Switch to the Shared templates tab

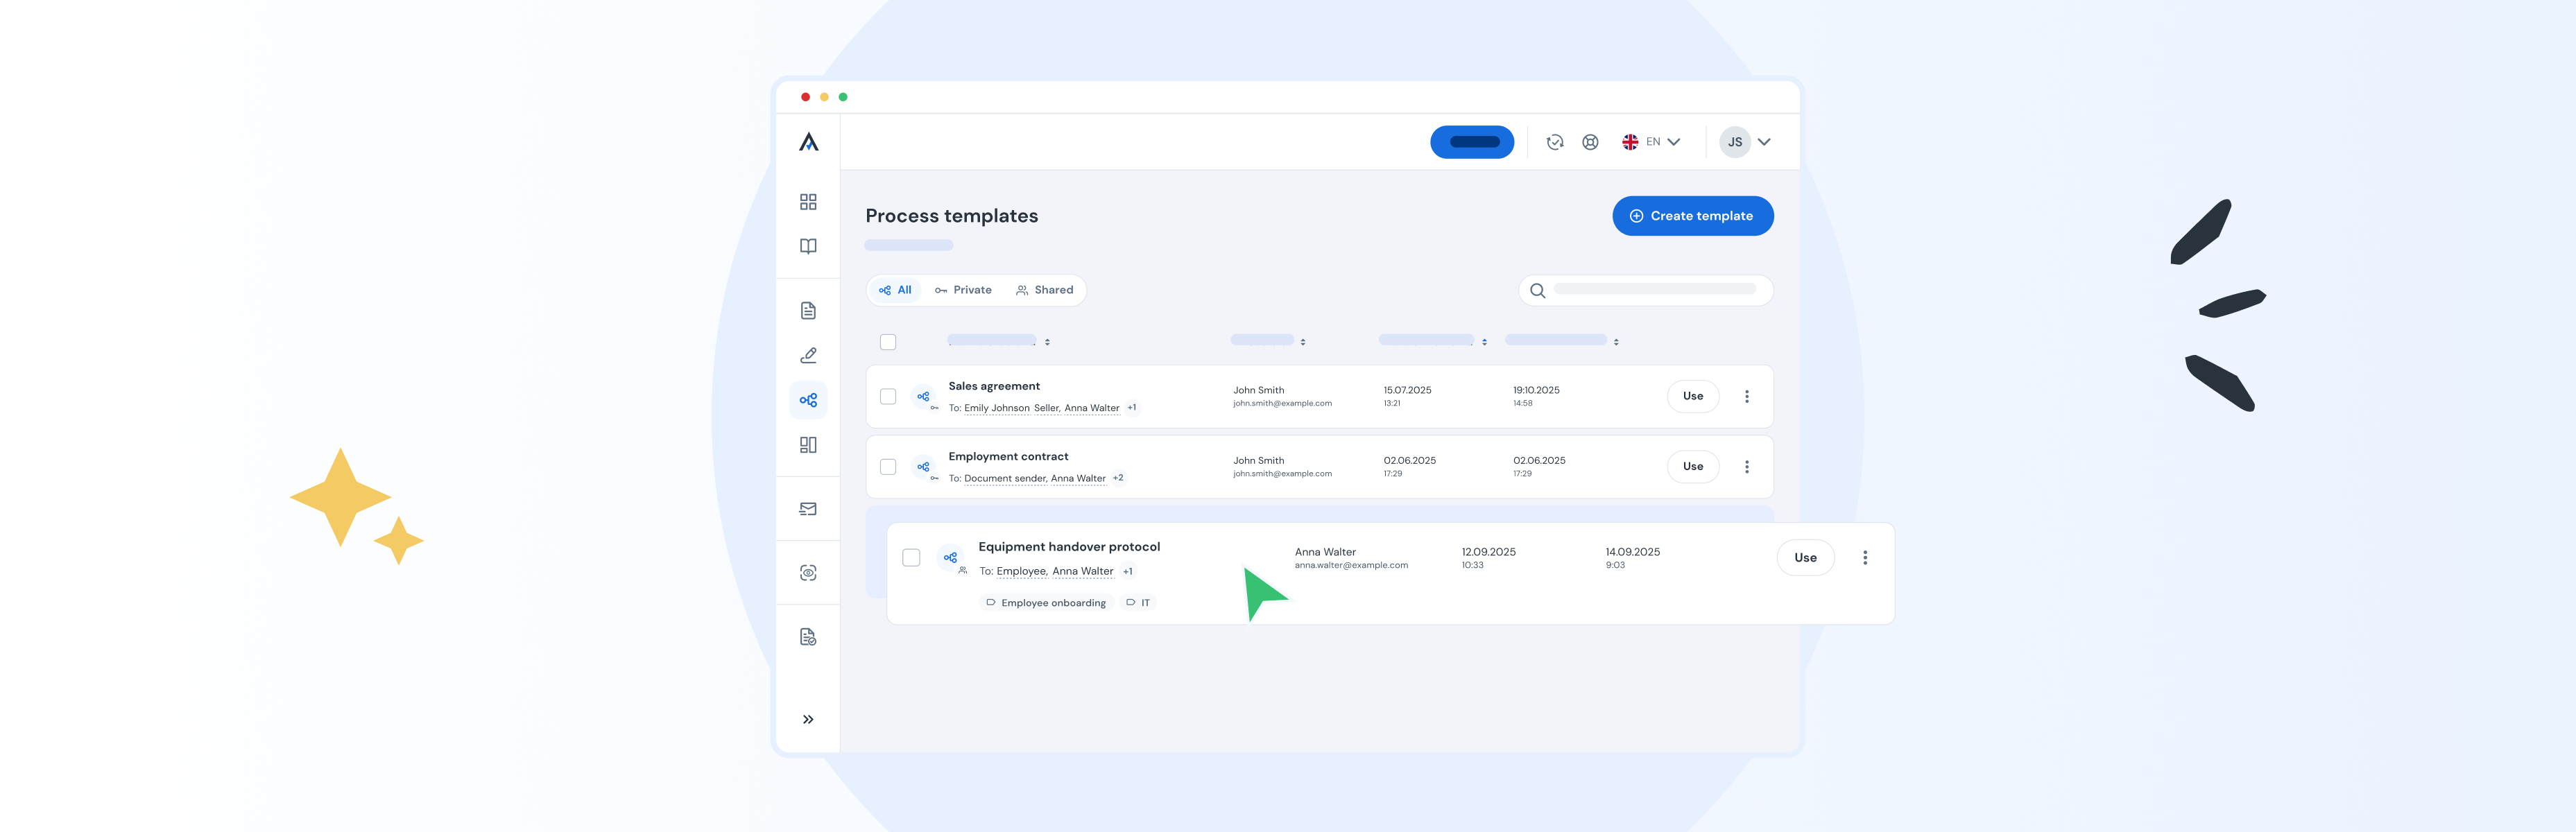click(1044, 290)
